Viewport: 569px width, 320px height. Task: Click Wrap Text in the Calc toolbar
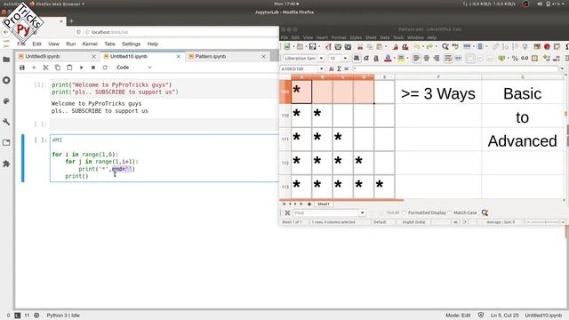[x=448, y=58]
